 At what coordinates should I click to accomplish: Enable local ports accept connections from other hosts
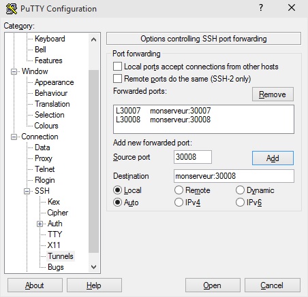pyautogui.click(x=117, y=67)
